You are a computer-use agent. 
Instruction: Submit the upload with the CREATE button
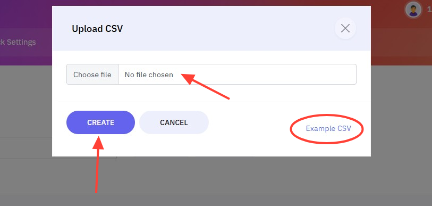[x=100, y=122]
